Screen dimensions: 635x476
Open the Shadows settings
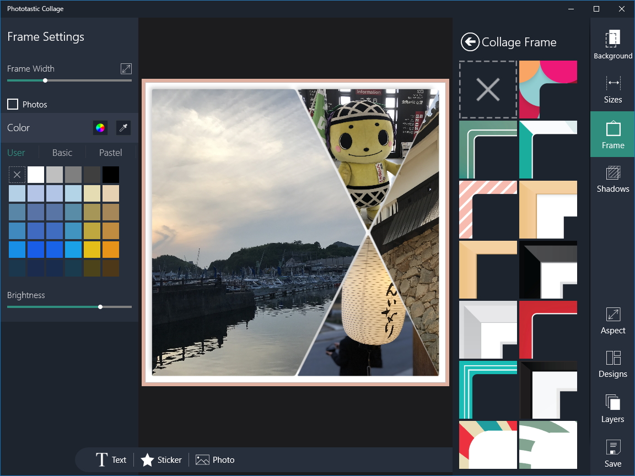tap(612, 179)
